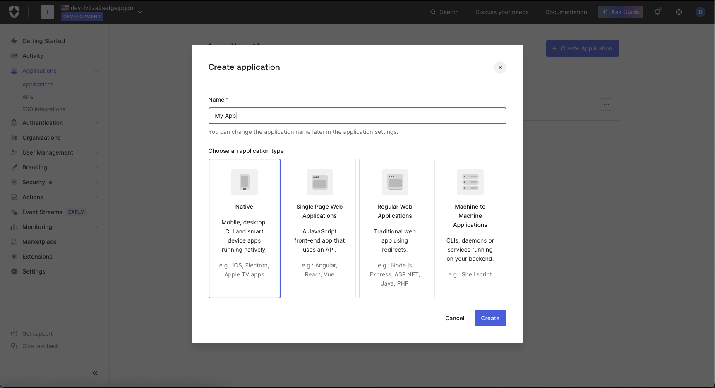Open Marketplace in the sidebar
The width and height of the screenshot is (715, 388).
(39, 241)
